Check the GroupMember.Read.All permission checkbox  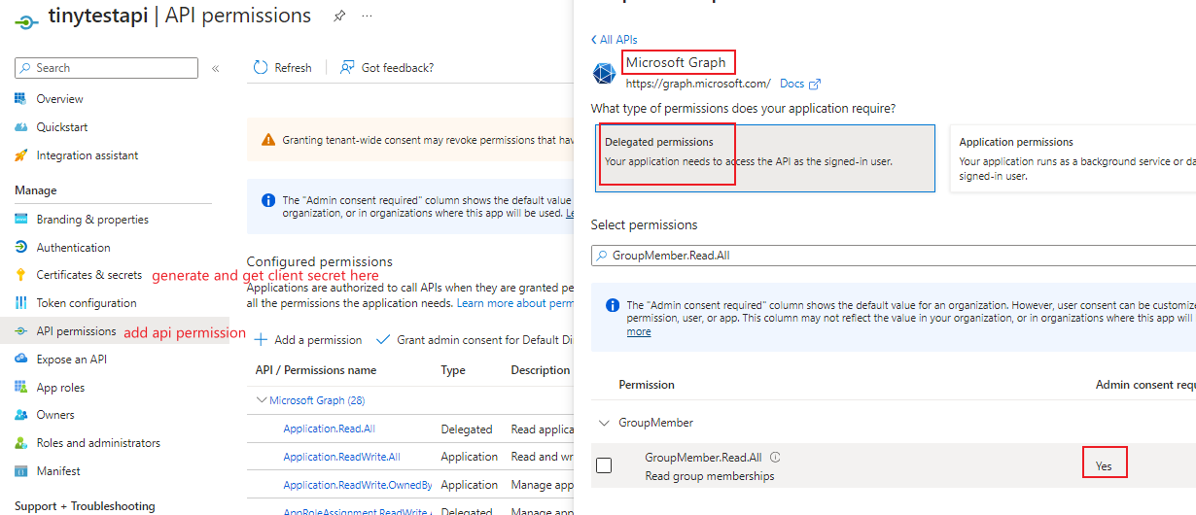click(x=604, y=465)
